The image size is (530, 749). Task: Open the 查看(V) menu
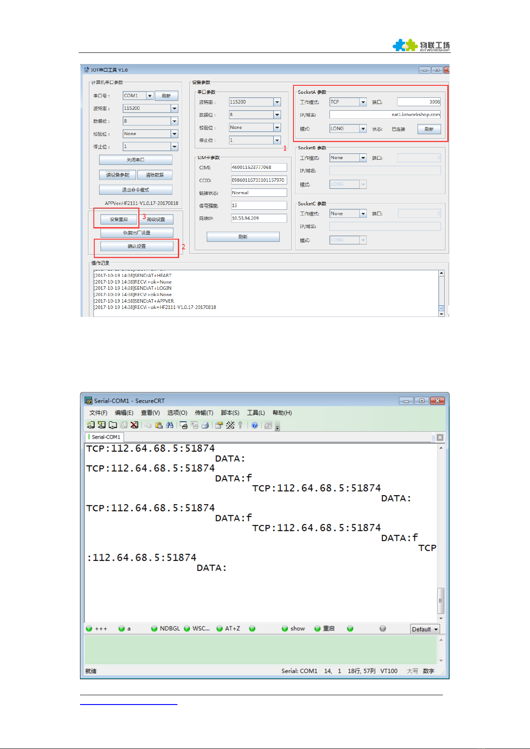pyautogui.click(x=150, y=413)
